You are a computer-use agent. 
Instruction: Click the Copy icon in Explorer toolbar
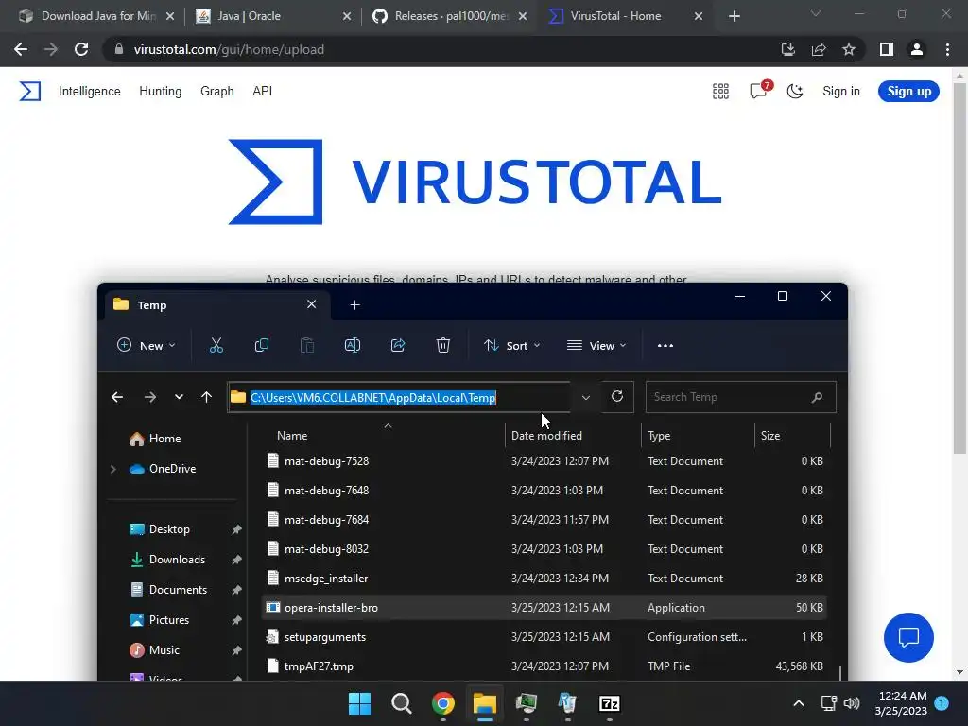pyautogui.click(x=262, y=346)
